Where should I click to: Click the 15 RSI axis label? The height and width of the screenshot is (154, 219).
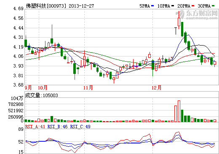[21, 152]
